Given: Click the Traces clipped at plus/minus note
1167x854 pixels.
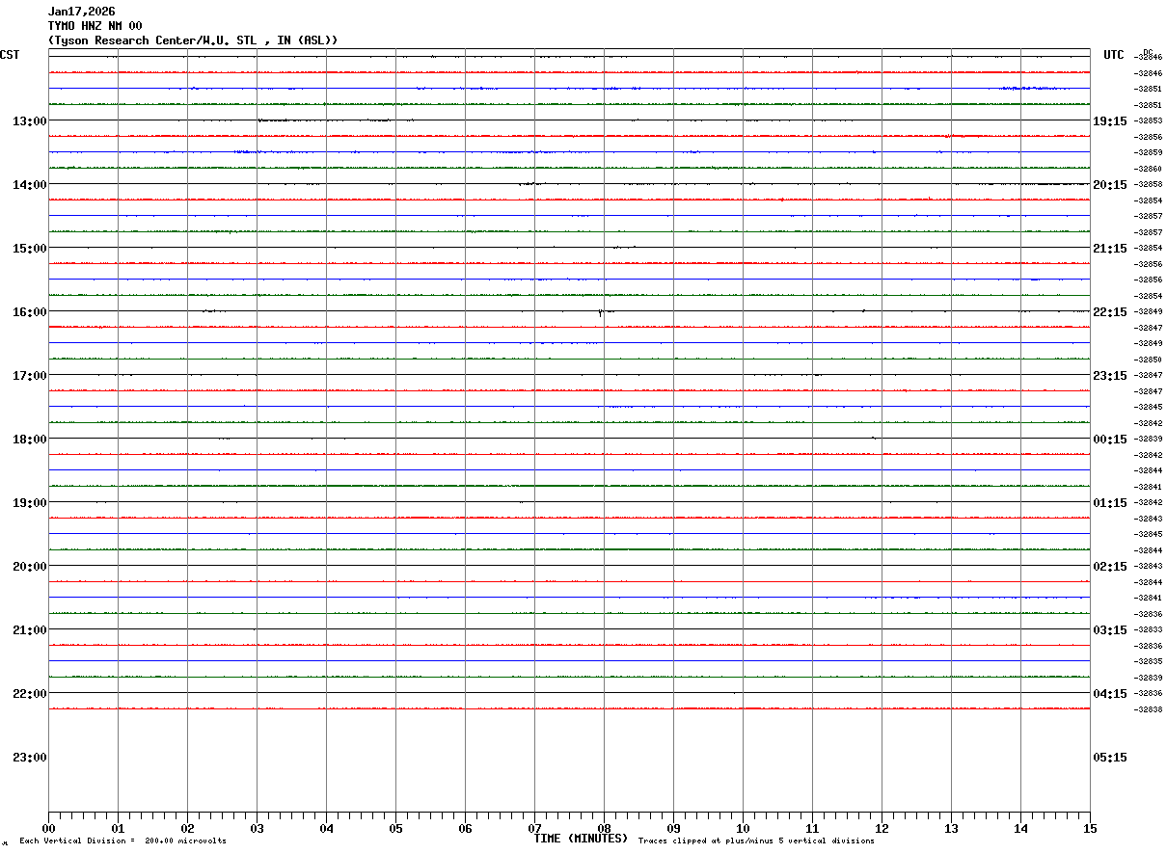Looking at the screenshot, I should coord(756,841).
